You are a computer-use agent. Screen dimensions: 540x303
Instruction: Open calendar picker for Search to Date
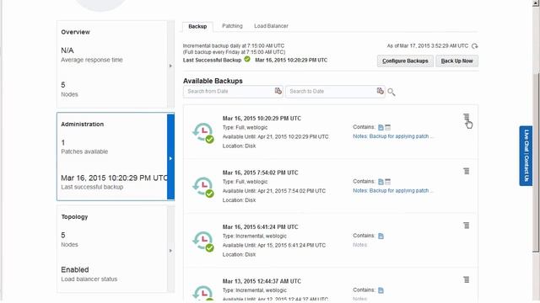point(380,91)
